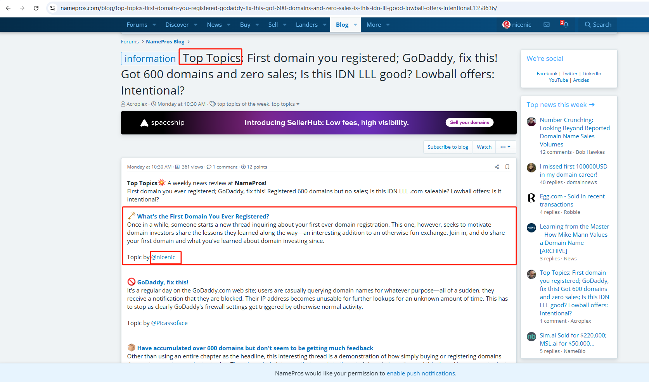Switch to the Forums menu item
This screenshot has height=382, width=649.
pyautogui.click(x=137, y=24)
